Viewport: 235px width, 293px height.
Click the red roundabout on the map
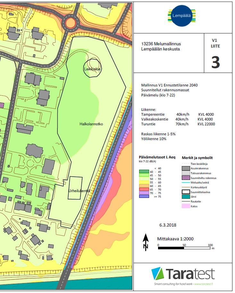[71, 22]
